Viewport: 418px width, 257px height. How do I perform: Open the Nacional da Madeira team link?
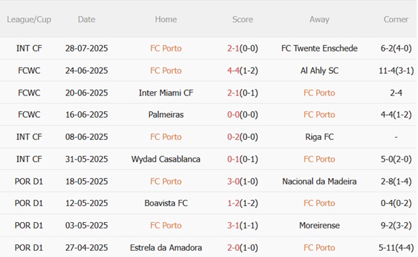(319, 182)
